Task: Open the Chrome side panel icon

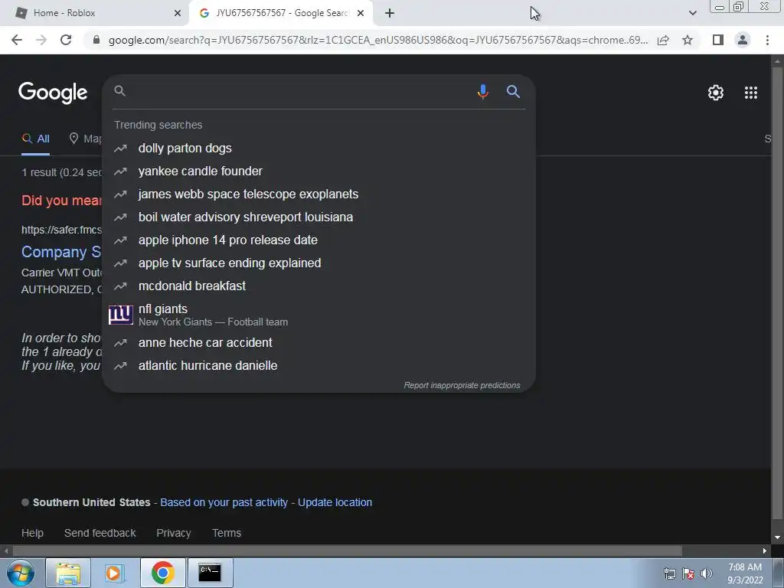Action: coord(718,40)
